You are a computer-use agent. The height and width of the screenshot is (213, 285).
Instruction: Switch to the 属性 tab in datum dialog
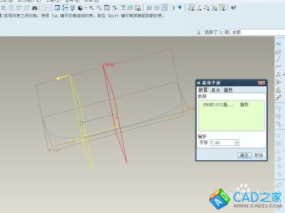[x=228, y=90]
